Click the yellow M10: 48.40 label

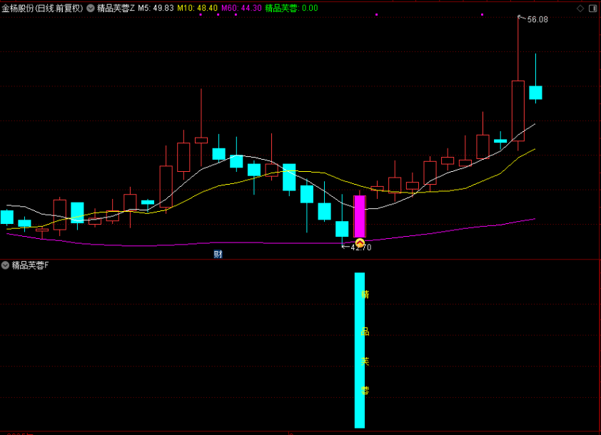pos(197,9)
